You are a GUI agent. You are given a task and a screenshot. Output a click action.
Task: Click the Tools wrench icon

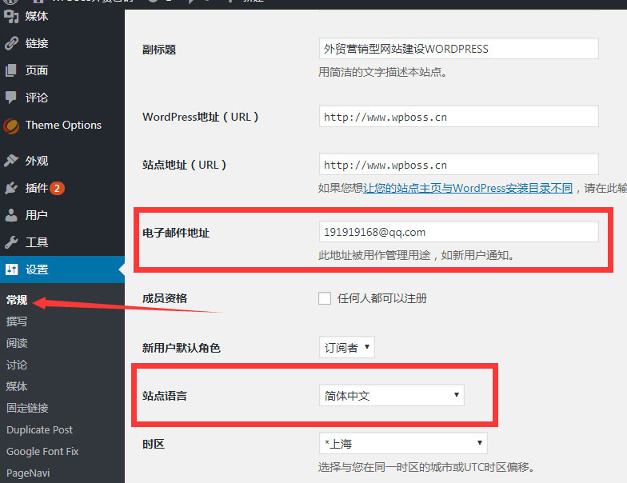[x=11, y=242]
